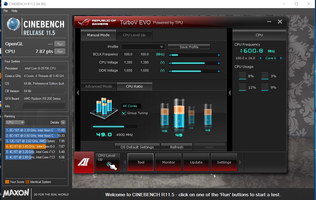The image size is (316, 200).
Task: Open the Tool section
Action: coord(141,162)
